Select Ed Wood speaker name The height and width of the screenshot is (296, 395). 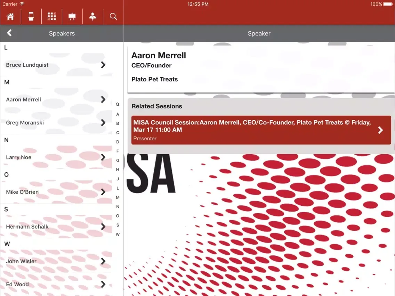pos(17,285)
